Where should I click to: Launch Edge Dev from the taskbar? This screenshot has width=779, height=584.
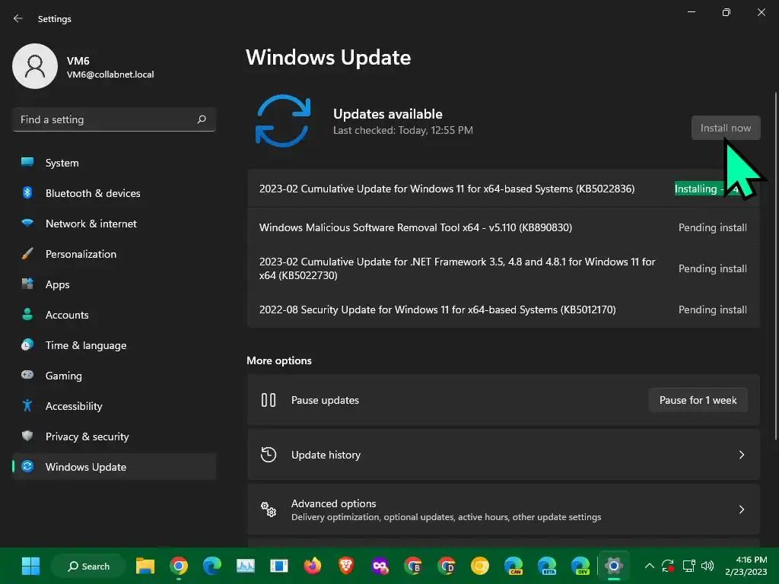click(x=580, y=566)
